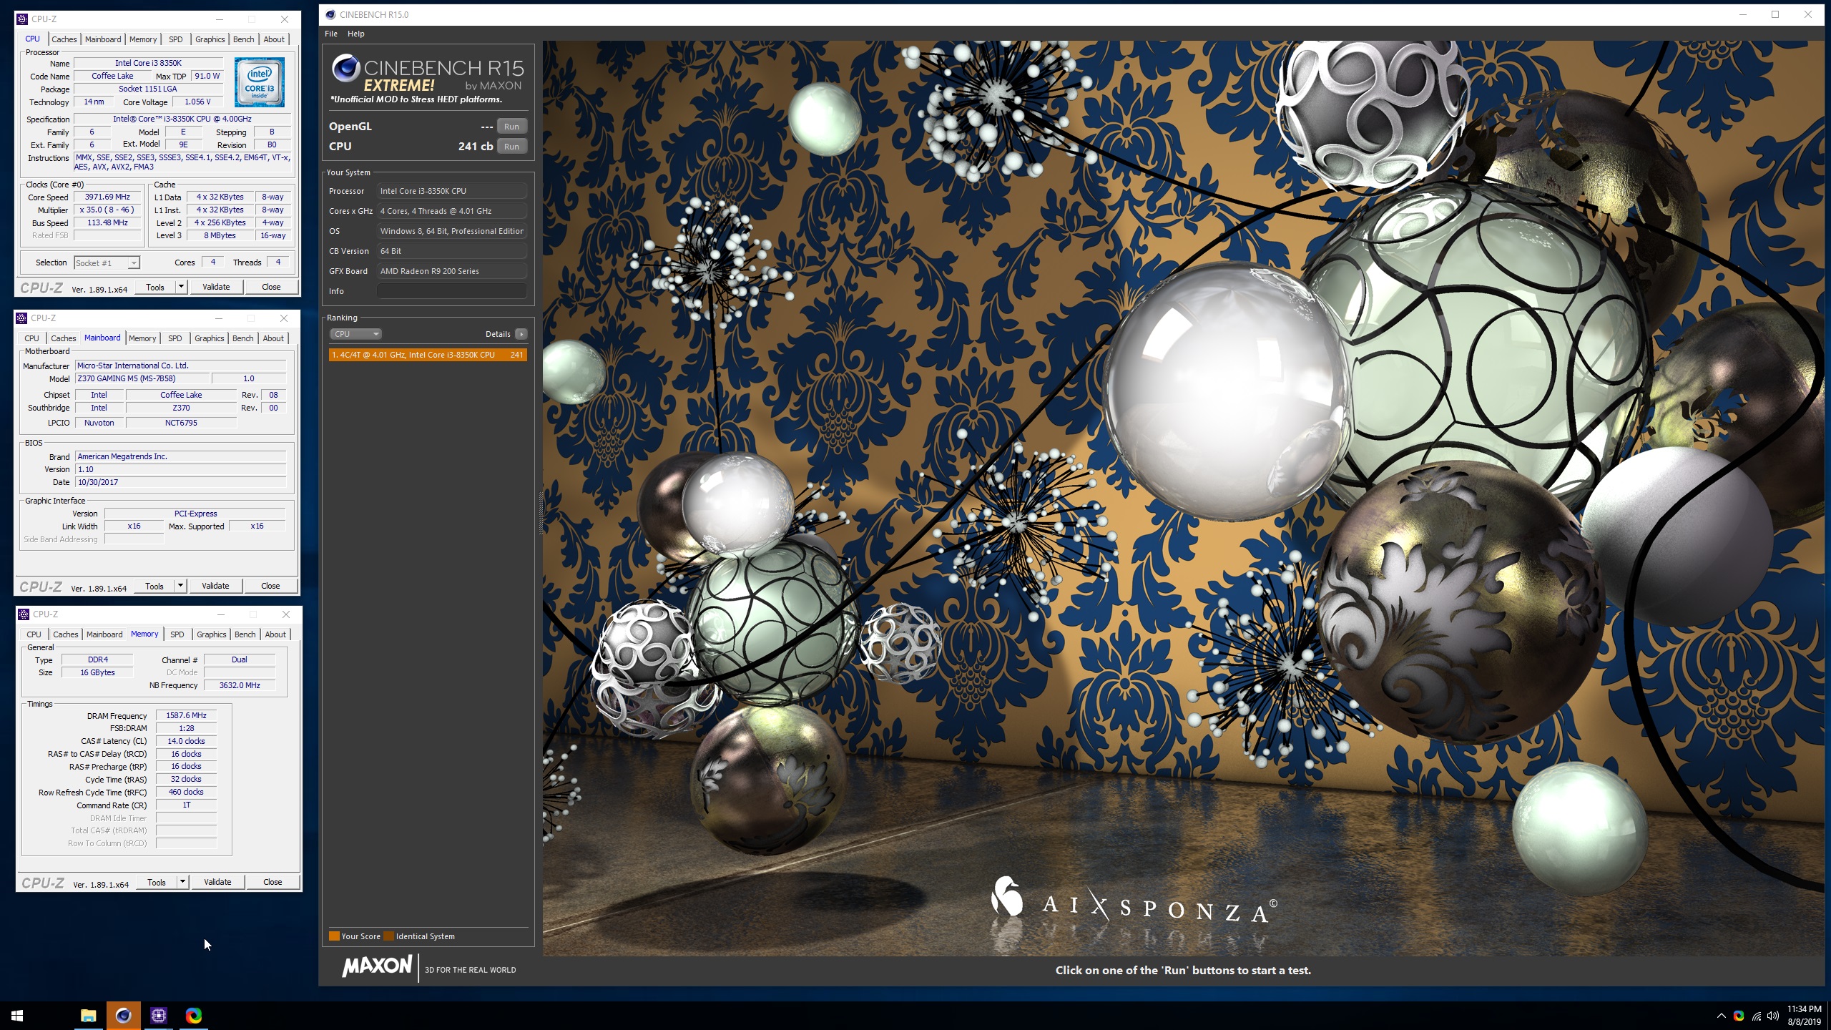Click the MAXON logo

click(377, 967)
